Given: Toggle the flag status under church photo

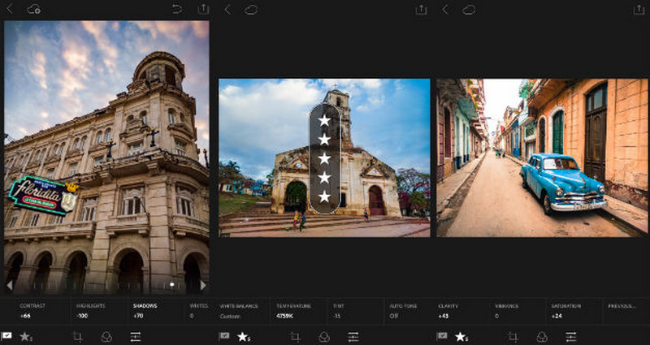Looking at the screenshot, I should tap(224, 336).
